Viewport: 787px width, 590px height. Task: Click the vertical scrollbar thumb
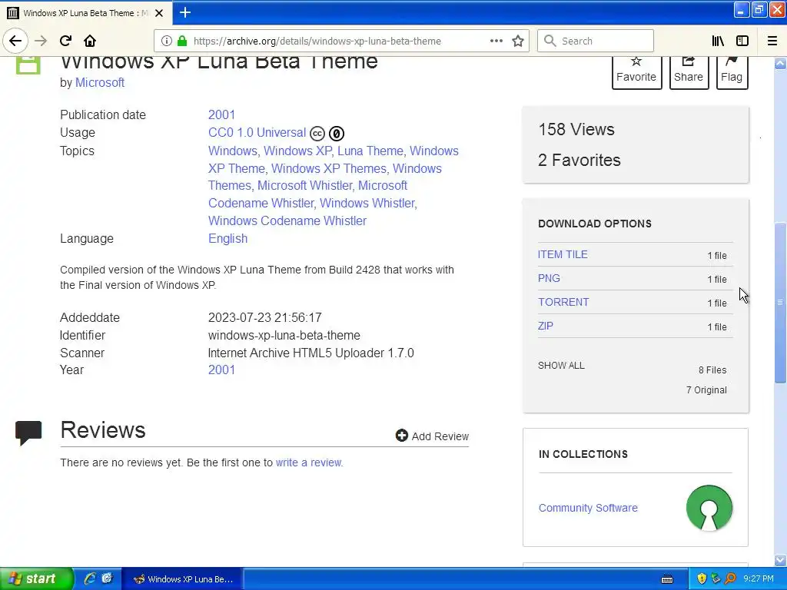pyautogui.click(x=780, y=303)
